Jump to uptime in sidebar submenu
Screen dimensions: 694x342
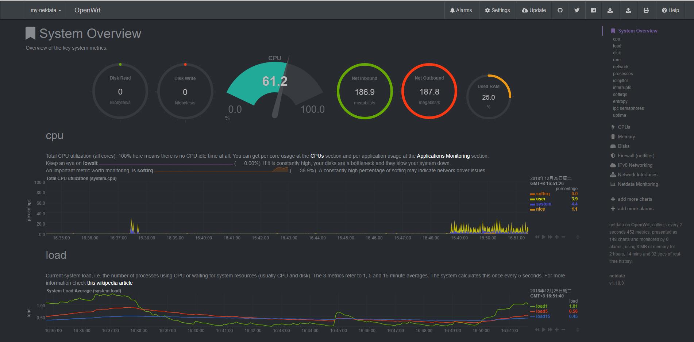tap(620, 115)
